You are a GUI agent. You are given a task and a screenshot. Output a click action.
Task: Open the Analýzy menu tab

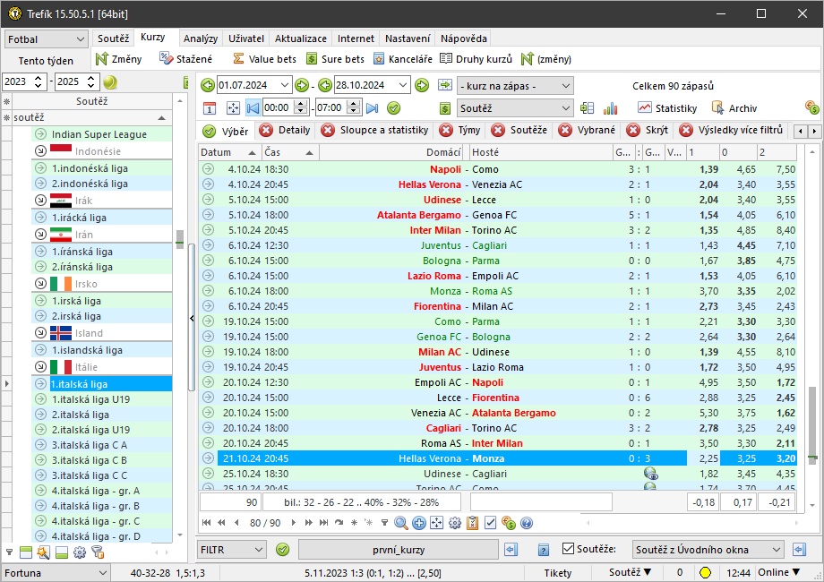point(201,39)
